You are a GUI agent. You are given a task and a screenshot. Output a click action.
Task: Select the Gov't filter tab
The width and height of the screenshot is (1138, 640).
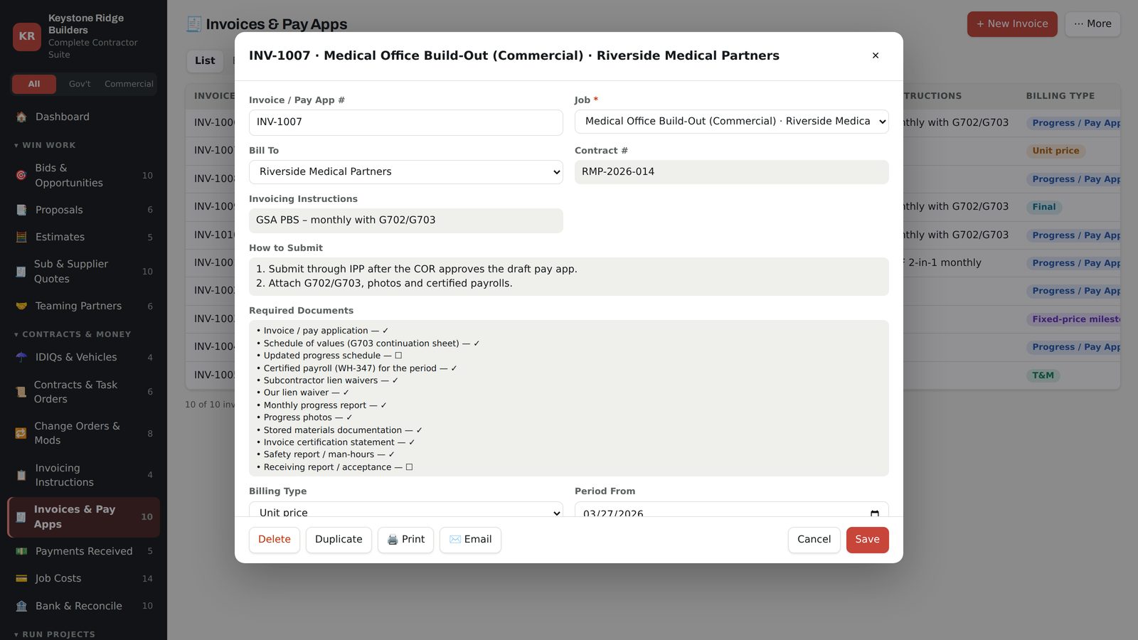80,84
